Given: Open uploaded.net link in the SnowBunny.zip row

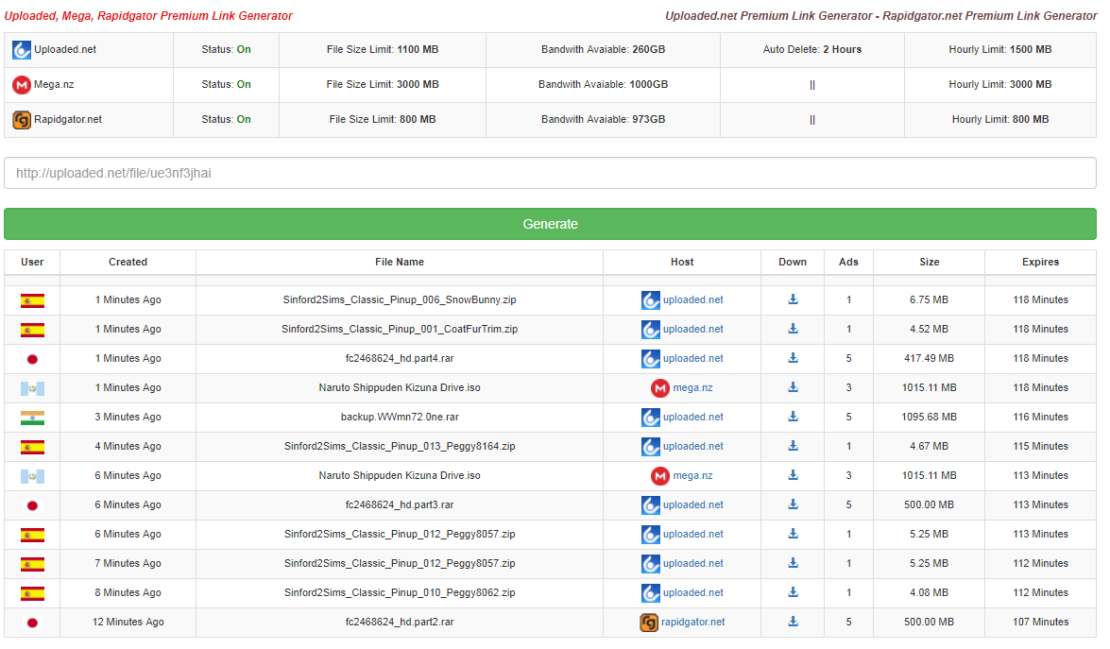Looking at the screenshot, I should (693, 300).
